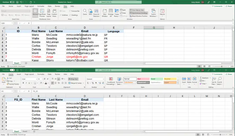
Task: Click the Zoom magnifier icon in View ribbon
Action: [x=85, y=12]
